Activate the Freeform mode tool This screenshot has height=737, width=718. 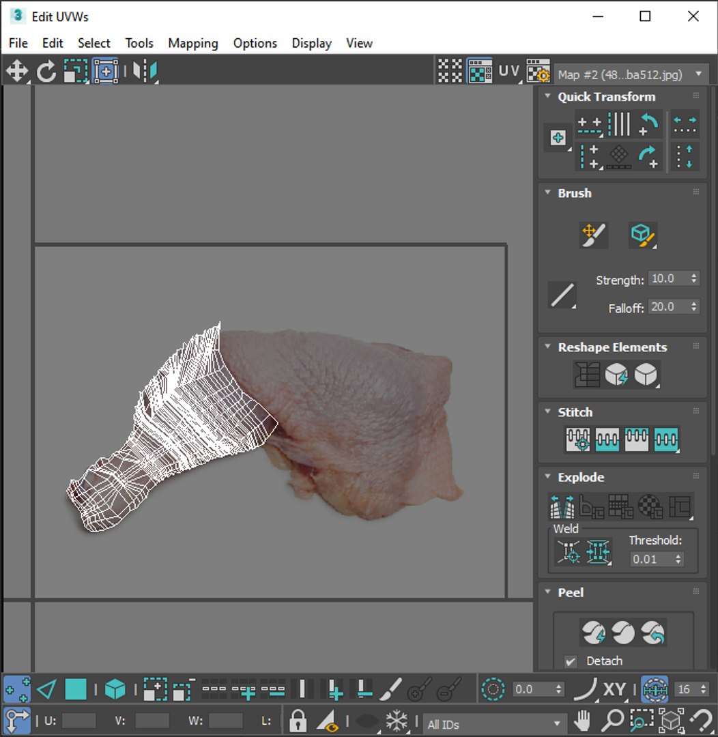(x=106, y=72)
